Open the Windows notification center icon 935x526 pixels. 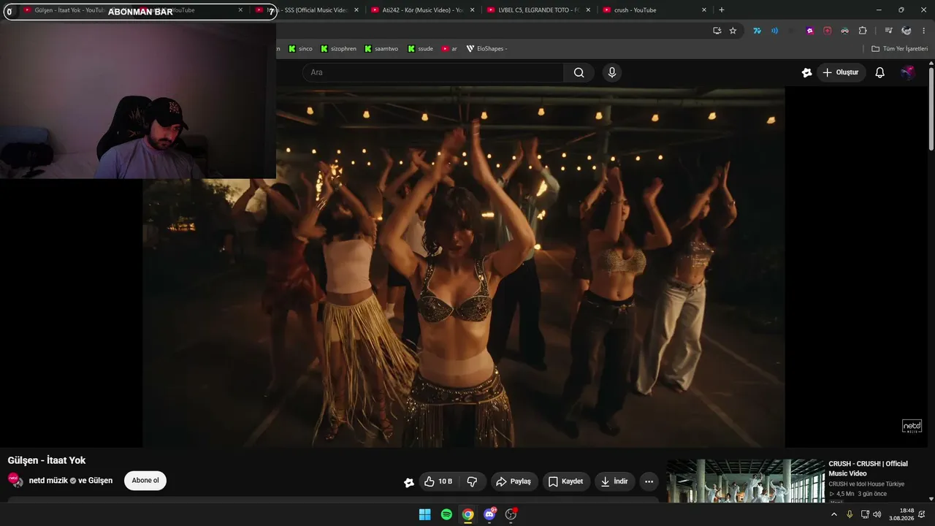point(922,514)
